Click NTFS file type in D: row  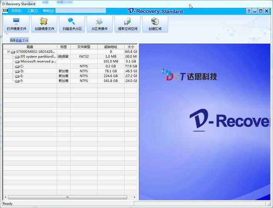coord(84,71)
